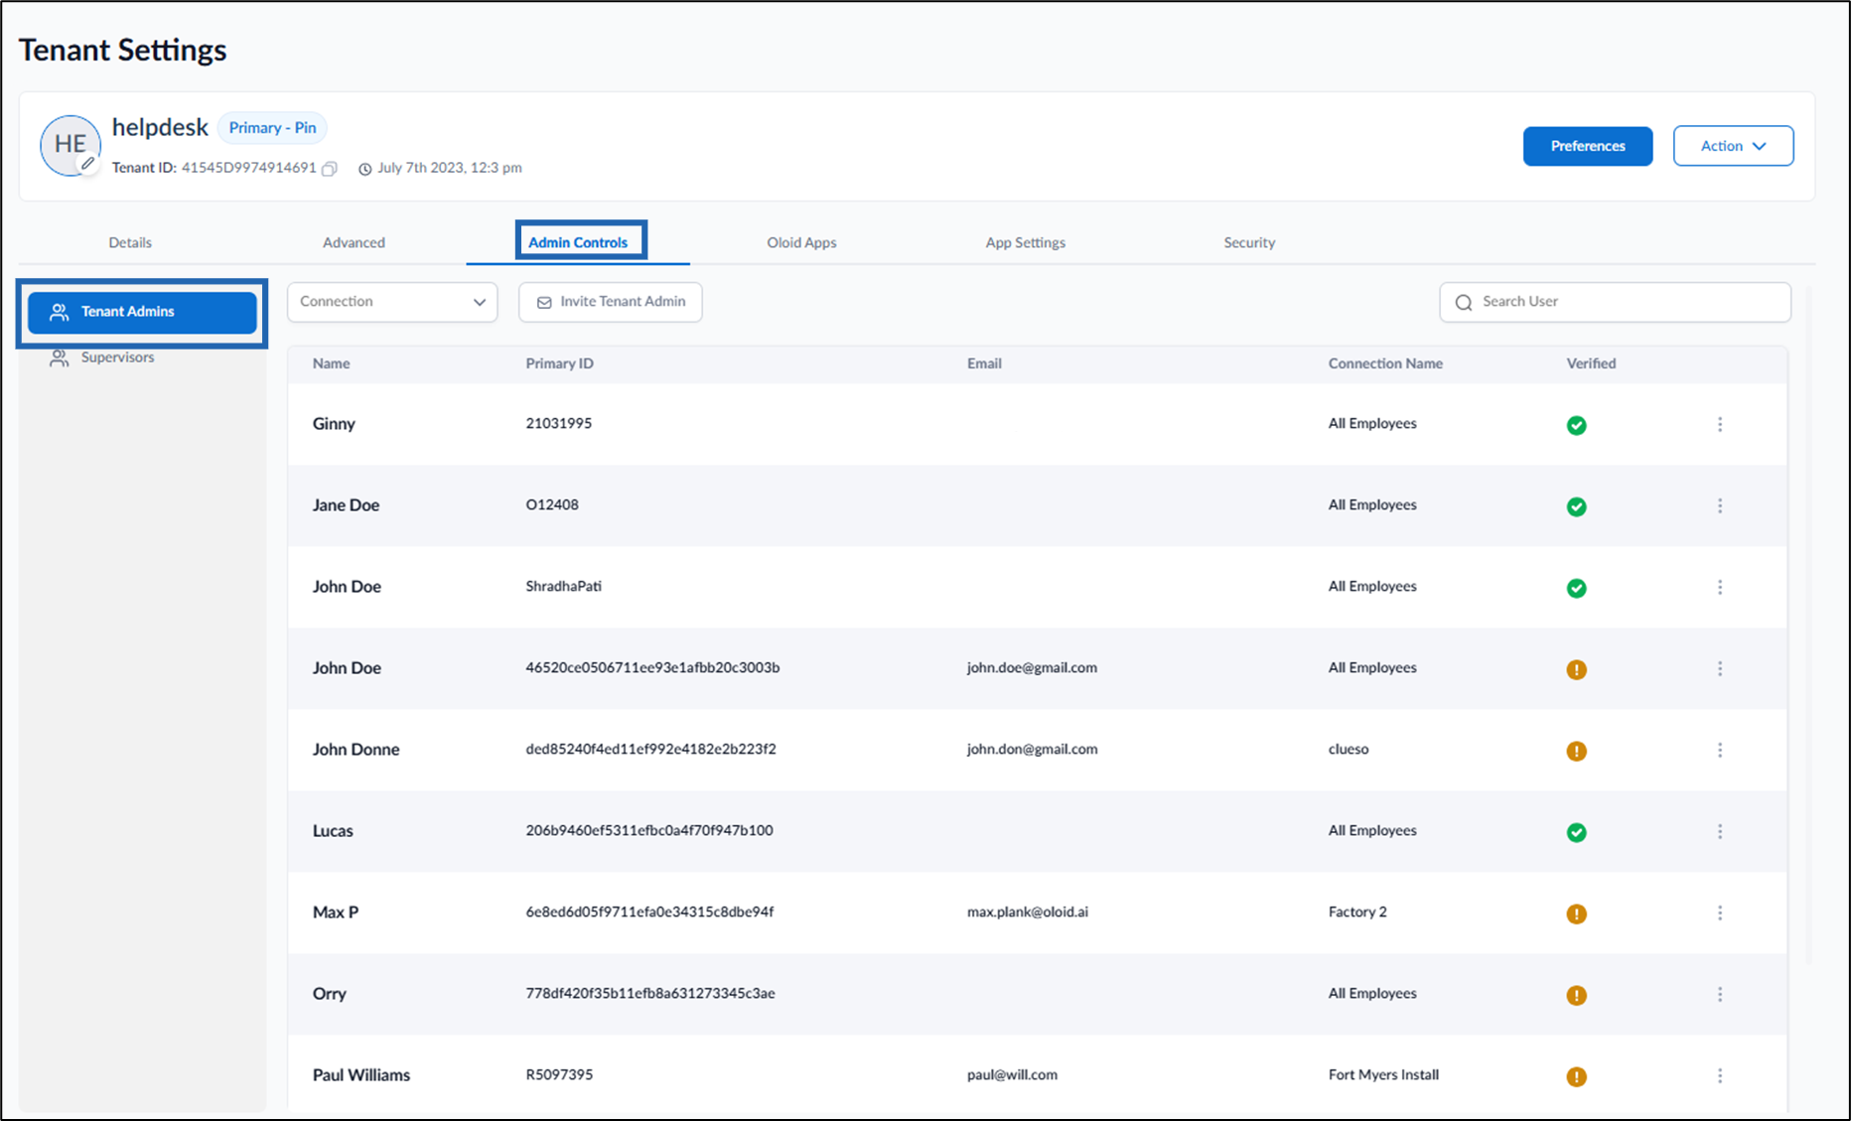
Task: Click connection name clueso
Action: point(1349,750)
